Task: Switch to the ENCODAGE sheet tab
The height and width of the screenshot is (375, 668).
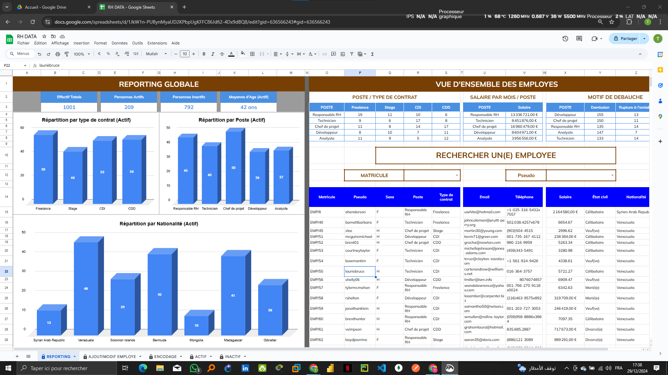Action: 165,357
